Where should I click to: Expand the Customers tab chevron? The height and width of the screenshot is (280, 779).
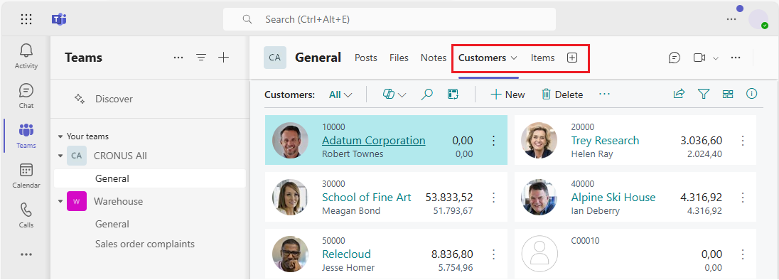[x=514, y=58]
